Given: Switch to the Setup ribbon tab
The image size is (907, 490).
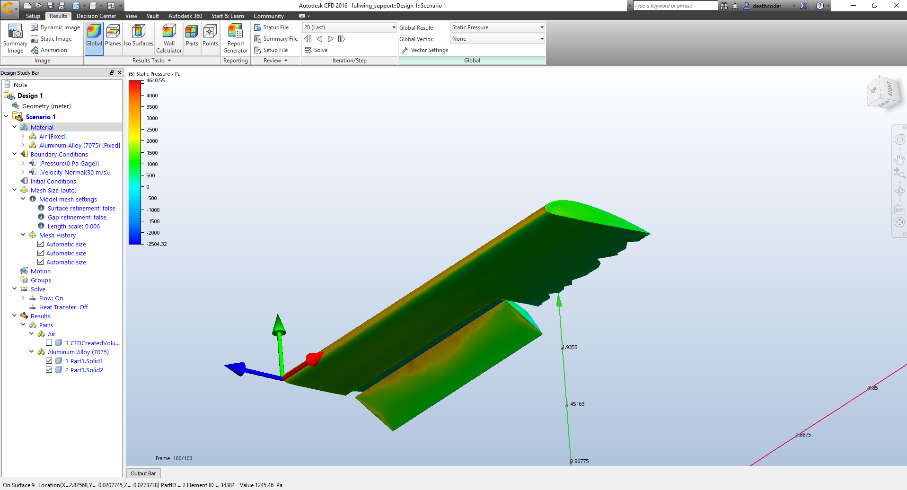Looking at the screenshot, I should pyautogui.click(x=33, y=16).
